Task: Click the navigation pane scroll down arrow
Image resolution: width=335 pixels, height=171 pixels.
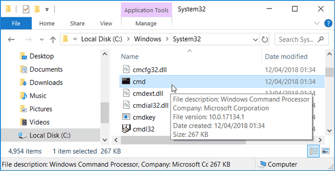Action: pos(105,140)
